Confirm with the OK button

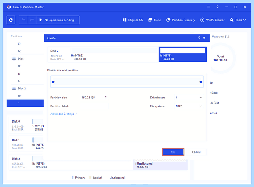pyautogui.click(x=173, y=152)
